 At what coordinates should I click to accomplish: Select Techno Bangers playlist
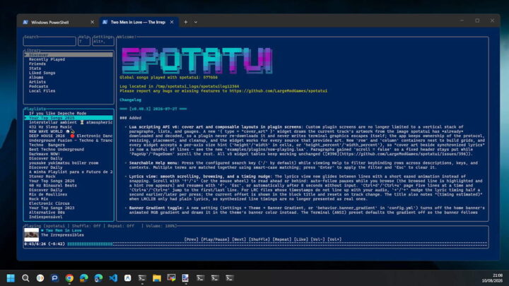[x=47, y=145]
